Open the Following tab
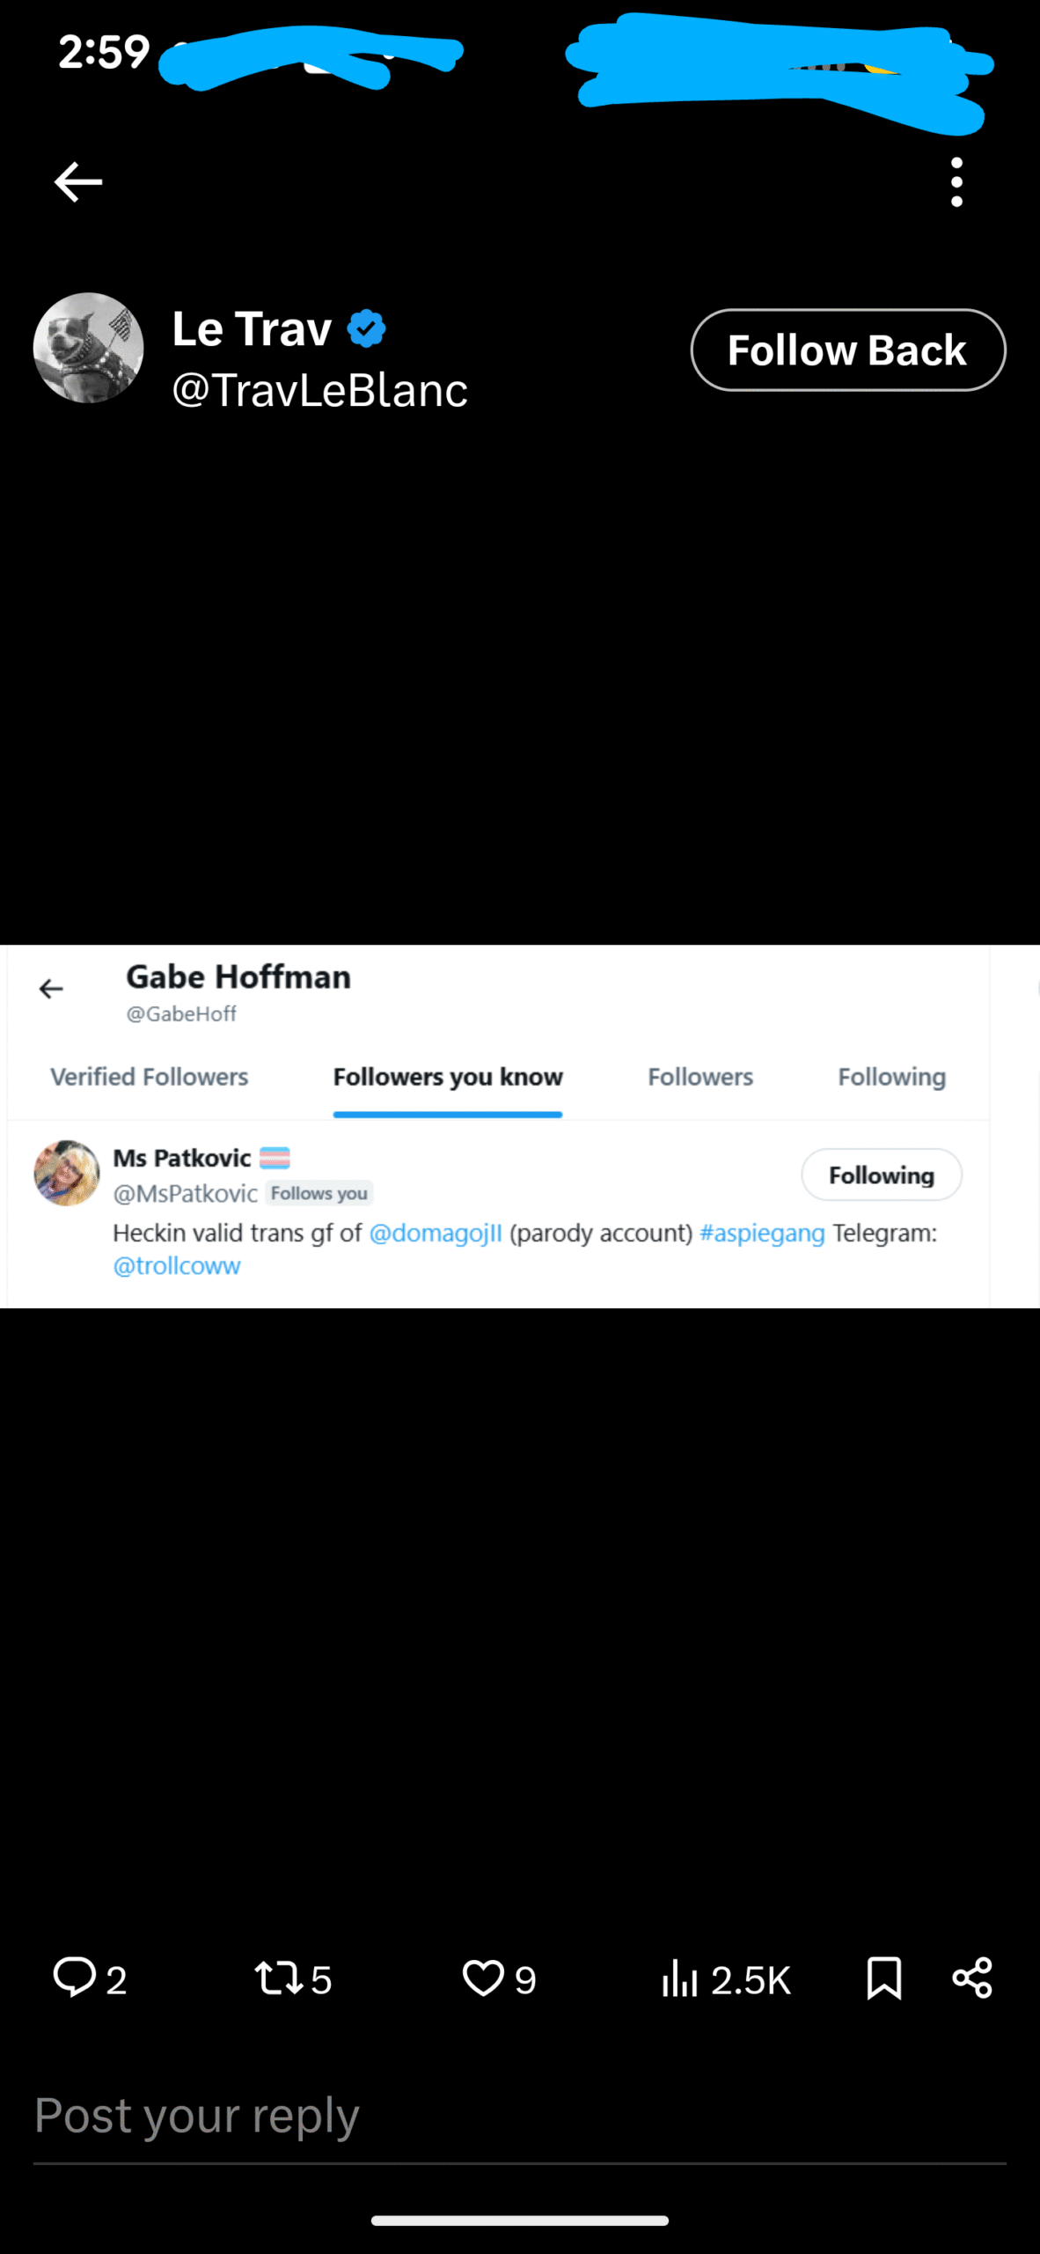The width and height of the screenshot is (1040, 2254). tap(892, 1077)
